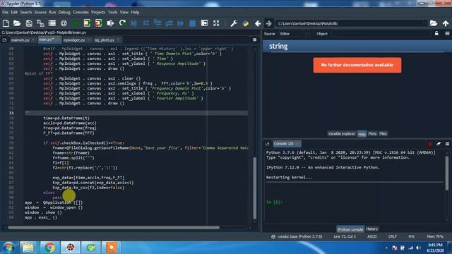
Task: Open Preferences via the wrench icon
Action: [x=234, y=23]
